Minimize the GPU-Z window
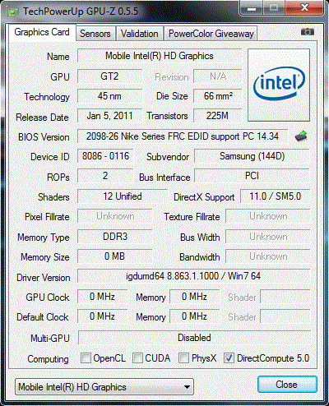This screenshot has width=329, height=406. click(251, 7)
